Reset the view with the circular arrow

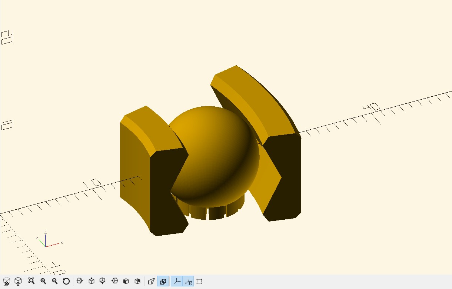[x=66, y=281]
